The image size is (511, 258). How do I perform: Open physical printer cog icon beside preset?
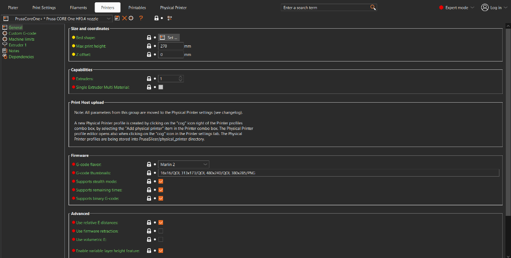pyautogui.click(x=131, y=18)
